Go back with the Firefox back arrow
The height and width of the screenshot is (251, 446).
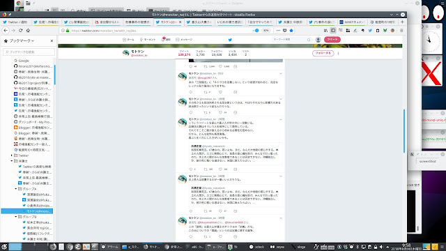(x=6, y=31)
